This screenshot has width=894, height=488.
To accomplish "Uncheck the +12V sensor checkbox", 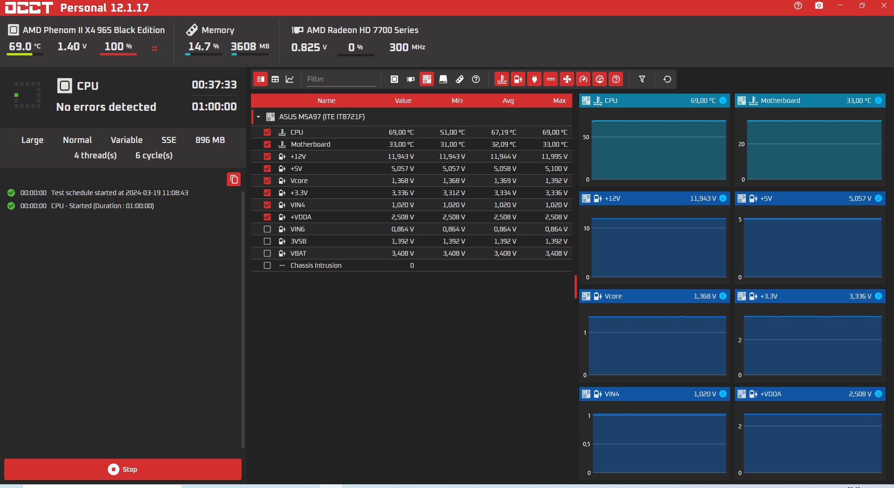I will tap(267, 156).
